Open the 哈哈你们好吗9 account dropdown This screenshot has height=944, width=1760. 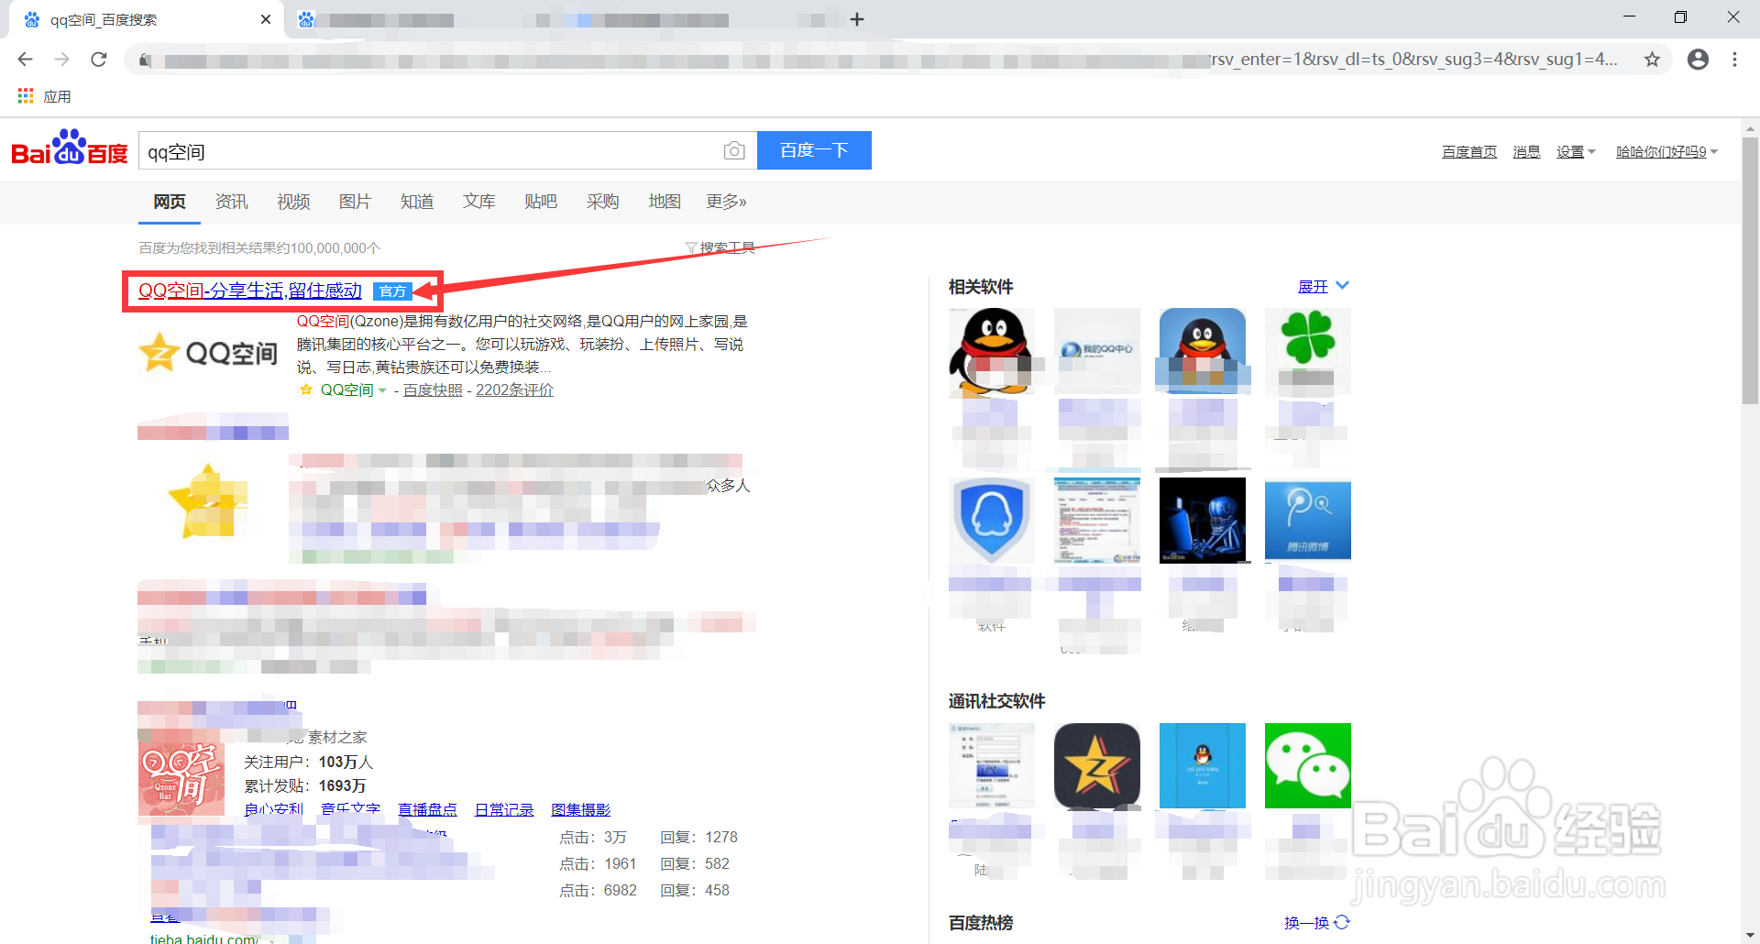[x=1666, y=152]
